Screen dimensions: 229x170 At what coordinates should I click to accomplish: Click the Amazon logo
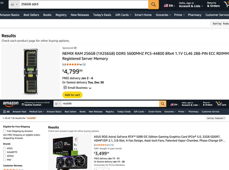pyautogui.click(x=10, y=104)
